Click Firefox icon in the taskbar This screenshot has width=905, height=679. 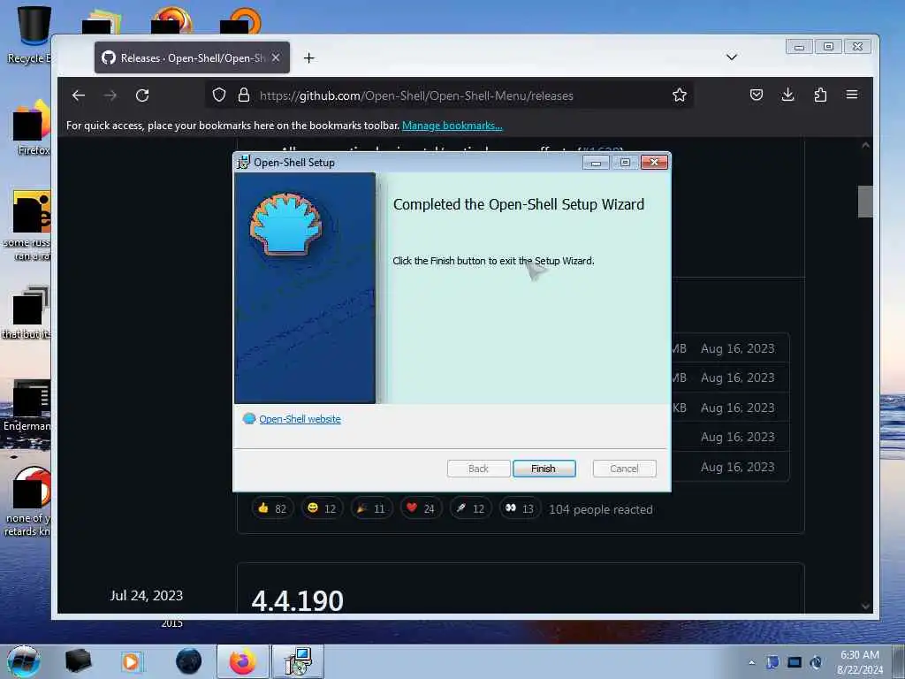pos(242,661)
